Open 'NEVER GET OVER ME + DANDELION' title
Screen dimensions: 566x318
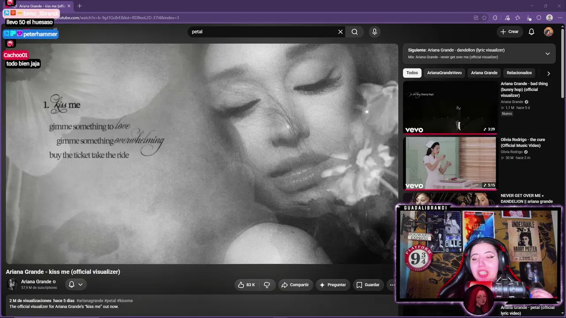[x=527, y=198]
